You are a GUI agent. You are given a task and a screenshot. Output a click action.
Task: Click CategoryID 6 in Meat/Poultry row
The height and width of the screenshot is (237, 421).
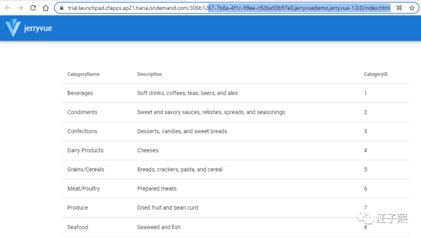click(x=365, y=188)
